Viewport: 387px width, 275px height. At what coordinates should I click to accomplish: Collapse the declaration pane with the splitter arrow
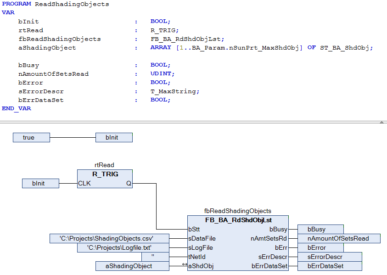(x=381, y=122)
